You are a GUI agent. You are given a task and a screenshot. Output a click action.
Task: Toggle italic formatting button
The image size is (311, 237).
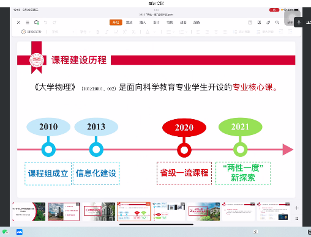coord(107,32)
